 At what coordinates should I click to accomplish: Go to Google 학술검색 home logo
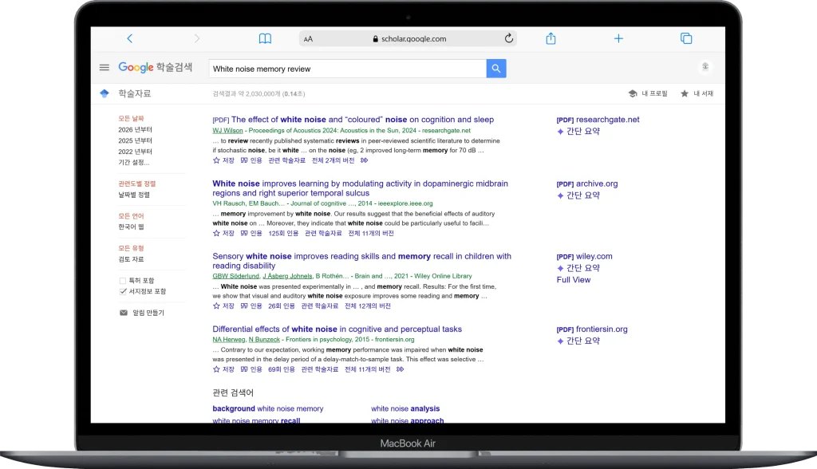coord(156,67)
